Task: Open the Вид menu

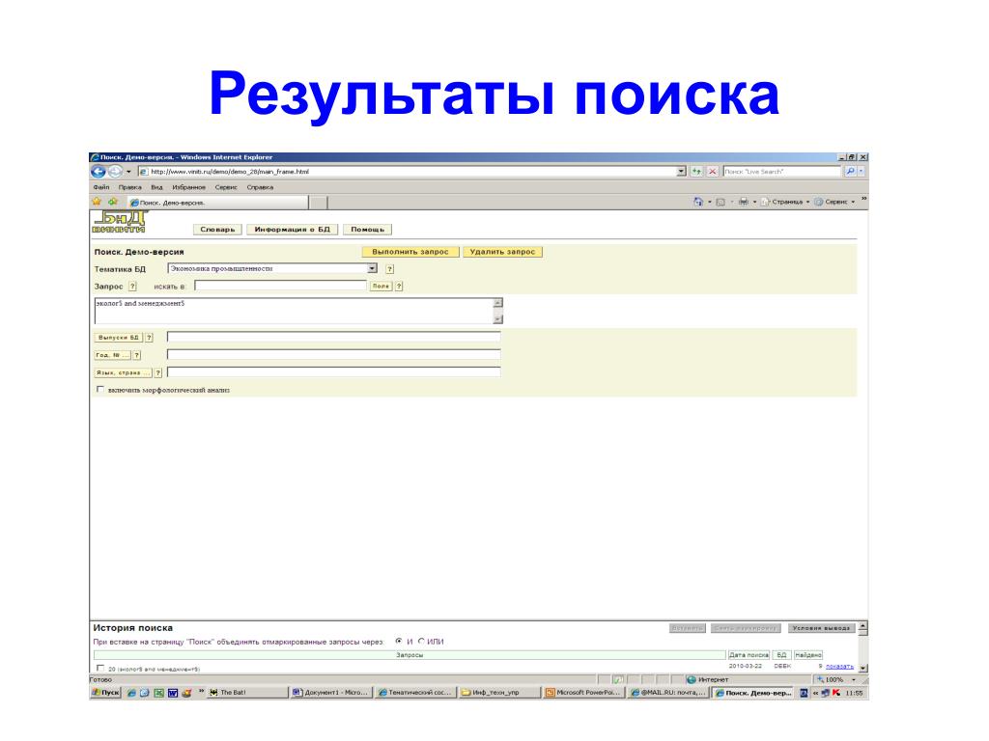Action: click(x=156, y=187)
